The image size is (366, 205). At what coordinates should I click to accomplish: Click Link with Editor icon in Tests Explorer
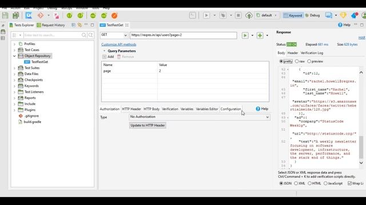[x=80, y=25]
